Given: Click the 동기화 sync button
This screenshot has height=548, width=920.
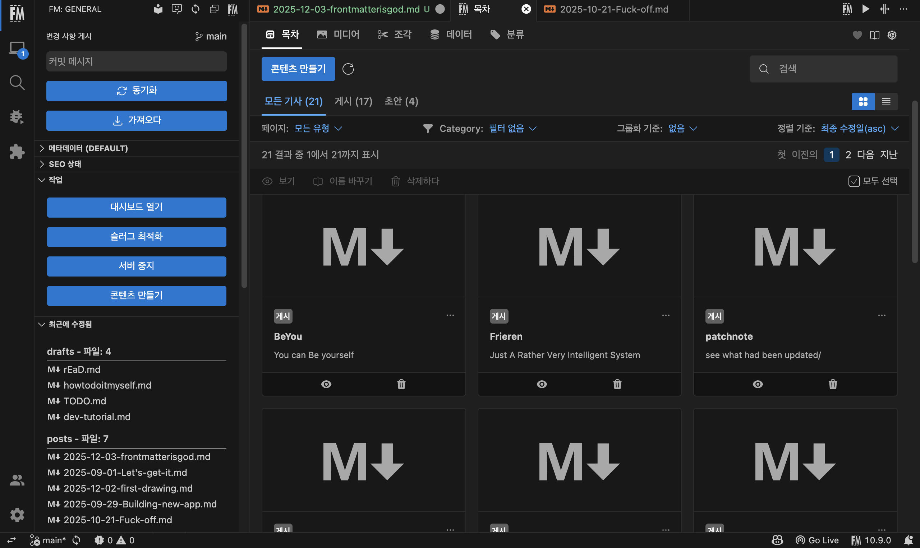Looking at the screenshot, I should [136, 91].
